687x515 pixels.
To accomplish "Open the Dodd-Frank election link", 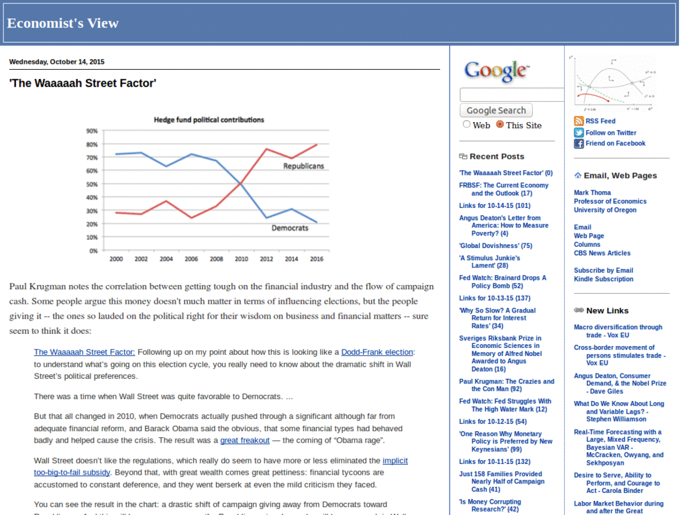I will coord(377,352).
